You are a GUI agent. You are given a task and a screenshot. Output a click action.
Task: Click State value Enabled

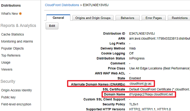[x=135, y=78]
